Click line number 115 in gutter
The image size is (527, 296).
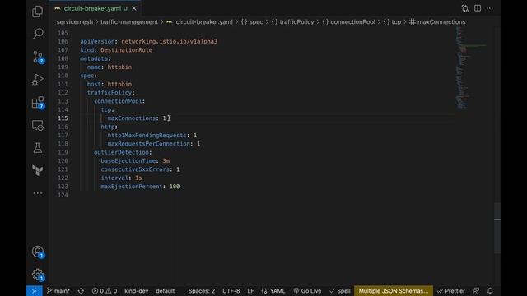(63, 118)
